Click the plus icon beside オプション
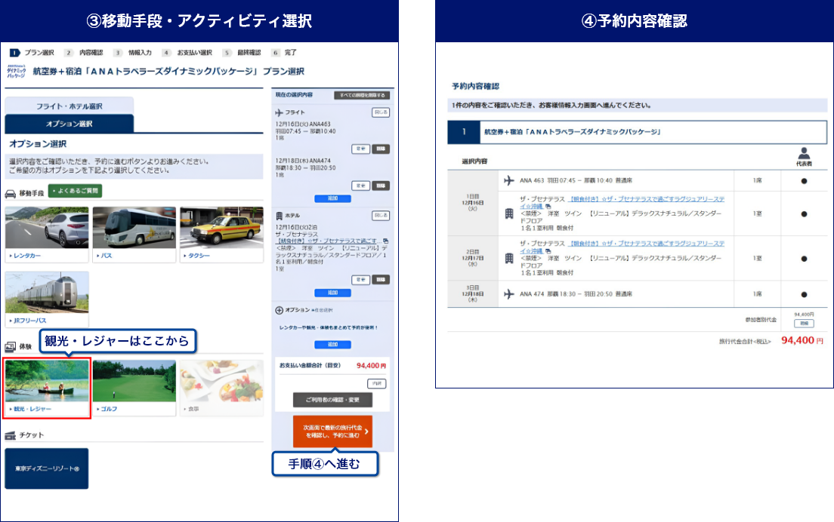 tap(280, 310)
